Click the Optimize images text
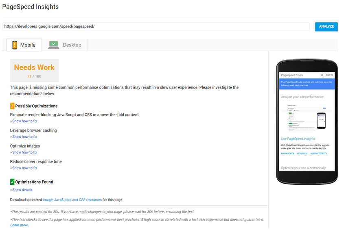The height and width of the screenshot is (232, 346). [x=25, y=146]
